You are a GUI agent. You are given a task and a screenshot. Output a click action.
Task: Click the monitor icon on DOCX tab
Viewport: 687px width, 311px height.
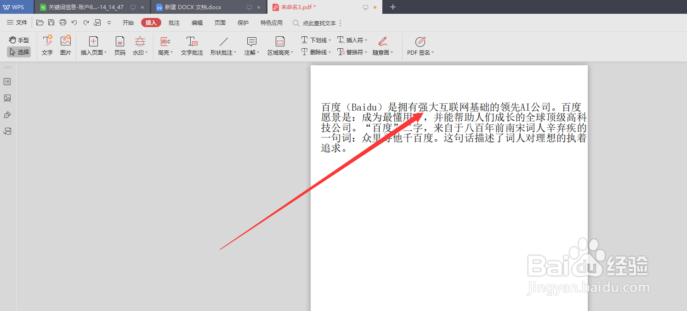coord(250,7)
